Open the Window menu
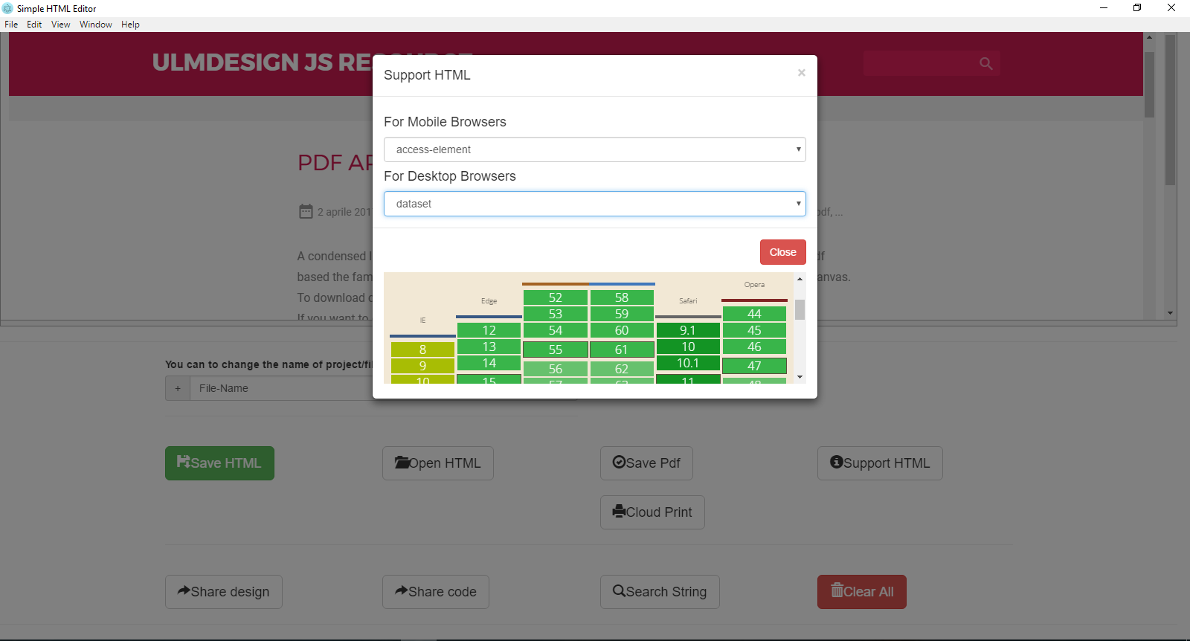Image resolution: width=1190 pixels, height=641 pixels. point(96,25)
